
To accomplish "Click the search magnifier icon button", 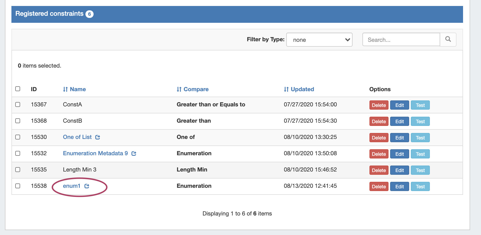I will click(448, 39).
